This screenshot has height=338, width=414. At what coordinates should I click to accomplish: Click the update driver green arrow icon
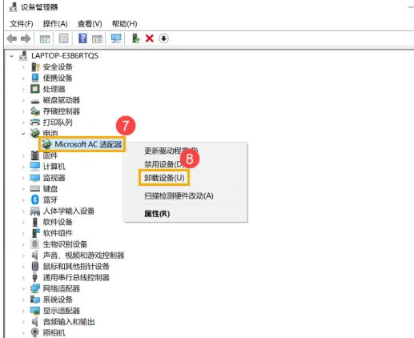(136, 38)
